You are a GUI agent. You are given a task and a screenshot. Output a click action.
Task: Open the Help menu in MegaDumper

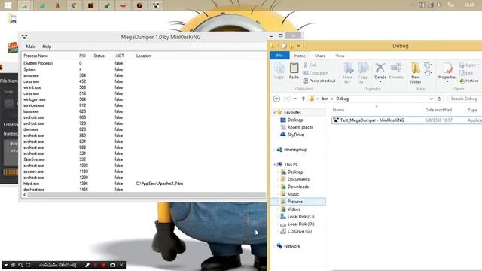pyautogui.click(x=47, y=47)
